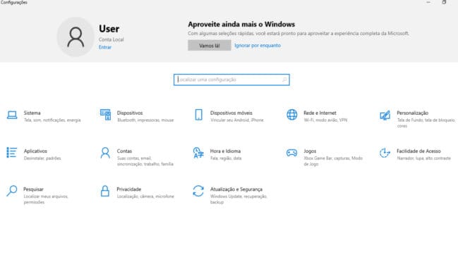Open the Privacidade title text
Screen dimensions: 458x257
(x=129, y=189)
